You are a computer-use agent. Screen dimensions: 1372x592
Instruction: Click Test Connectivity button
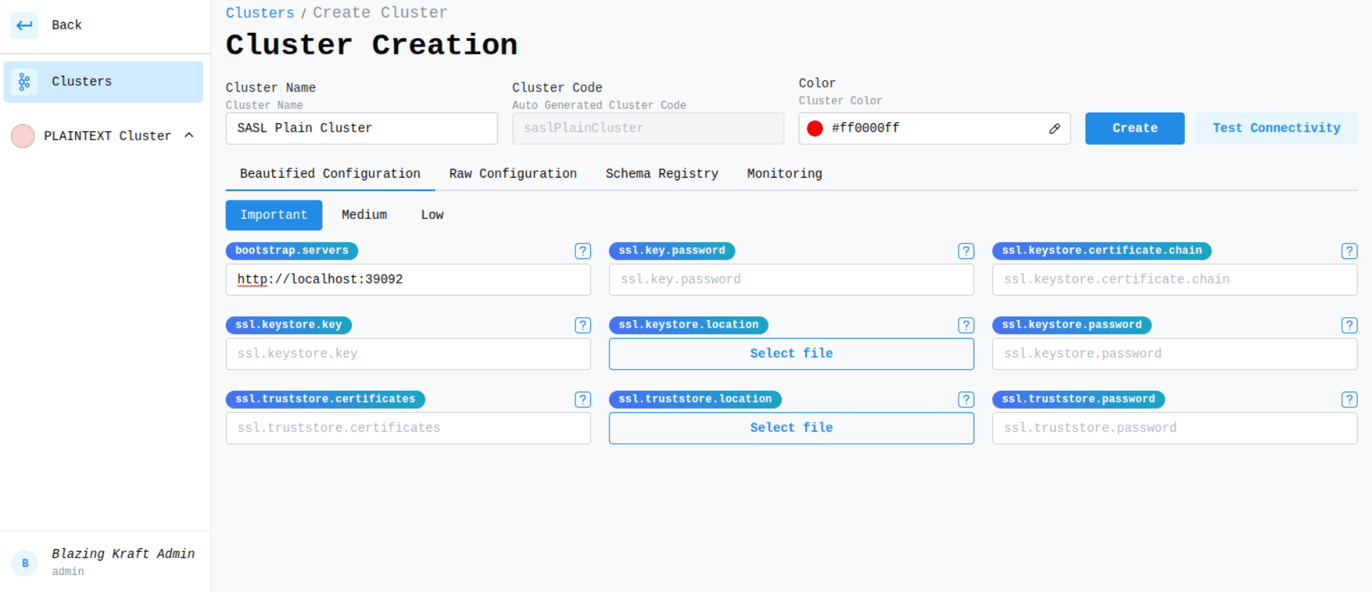[x=1275, y=128]
